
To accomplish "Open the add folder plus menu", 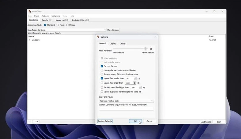I will pyautogui.click(x=37, y=122).
